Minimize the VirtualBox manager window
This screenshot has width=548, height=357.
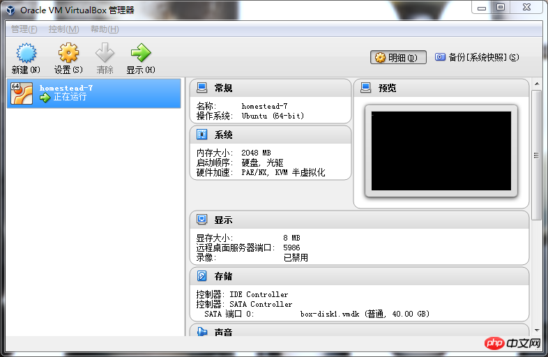482,8
